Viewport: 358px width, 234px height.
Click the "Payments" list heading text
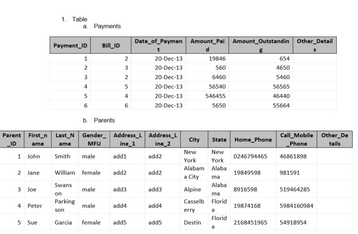click(x=107, y=26)
